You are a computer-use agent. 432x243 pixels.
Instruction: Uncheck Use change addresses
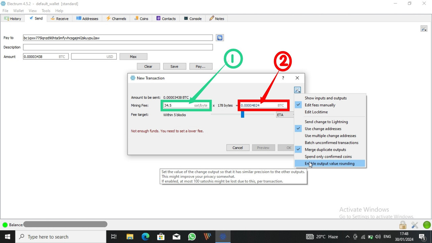pyautogui.click(x=330, y=129)
